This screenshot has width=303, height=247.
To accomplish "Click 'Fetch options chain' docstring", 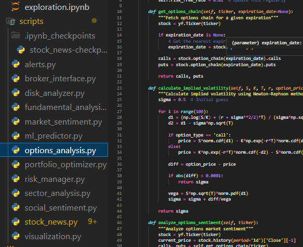I will 218,18.
